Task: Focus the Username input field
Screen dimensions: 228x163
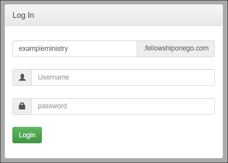Action: pyautogui.click(x=123, y=78)
